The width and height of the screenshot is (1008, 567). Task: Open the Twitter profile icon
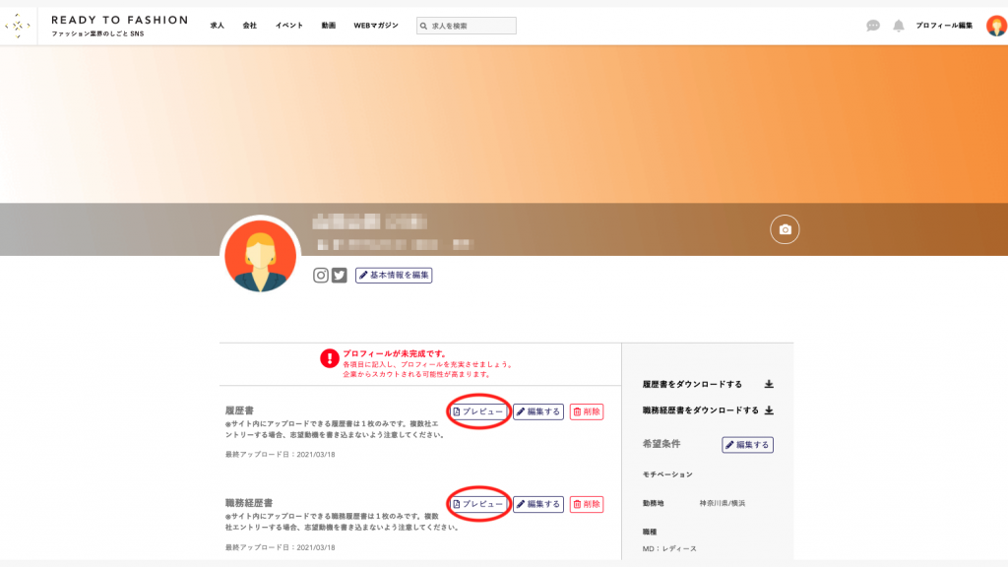click(340, 276)
